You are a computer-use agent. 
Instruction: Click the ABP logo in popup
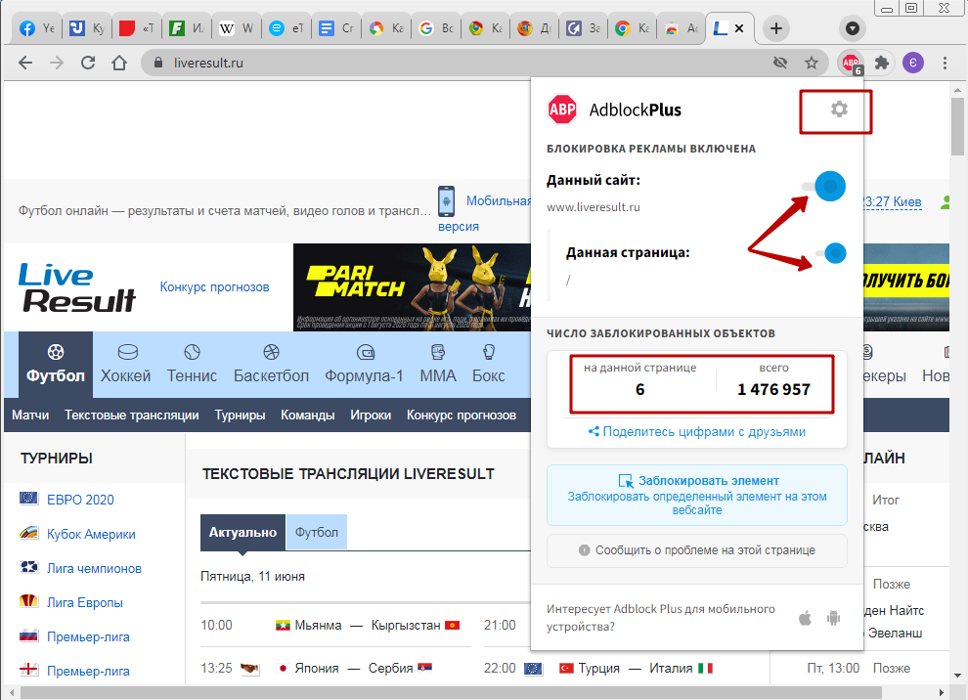pyautogui.click(x=562, y=109)
